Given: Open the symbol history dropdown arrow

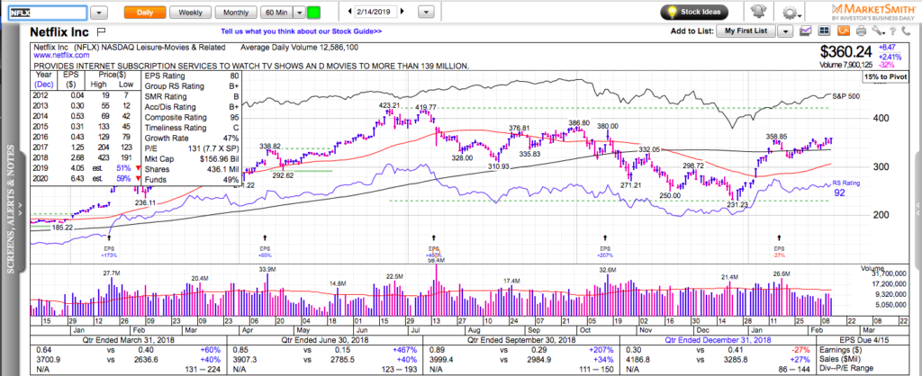Looking at the screenshot, I should point(99,13).
